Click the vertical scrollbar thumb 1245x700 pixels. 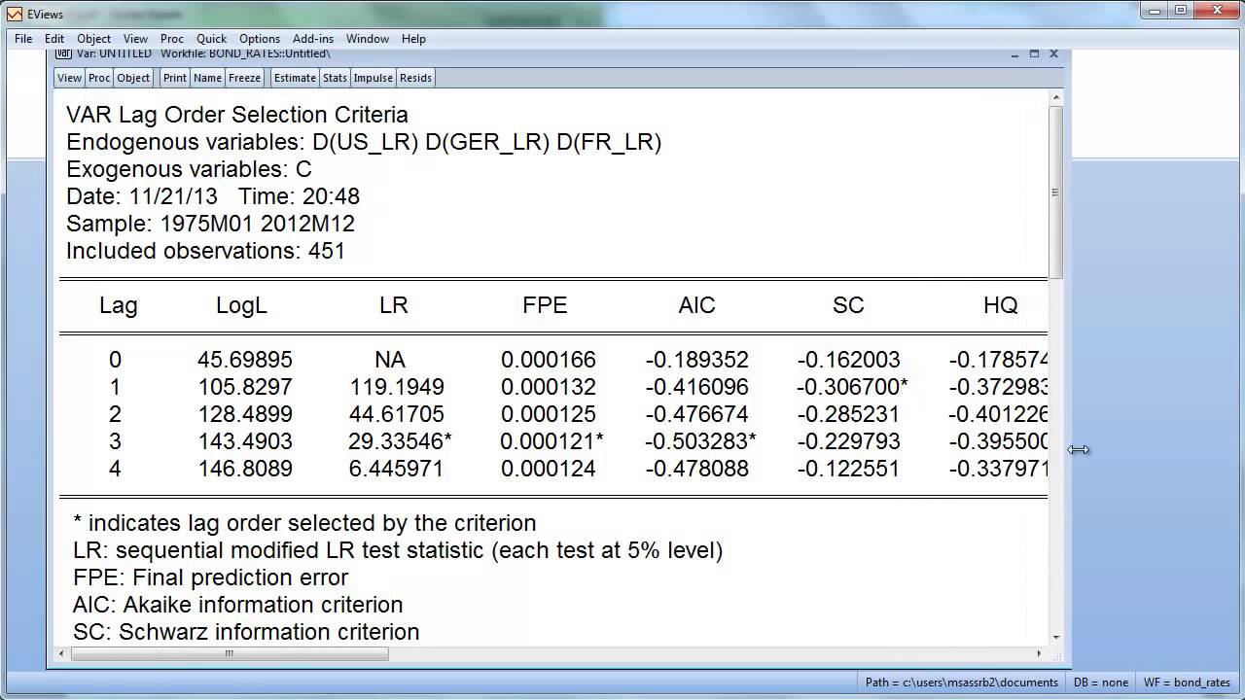[x=1055, y=192]
